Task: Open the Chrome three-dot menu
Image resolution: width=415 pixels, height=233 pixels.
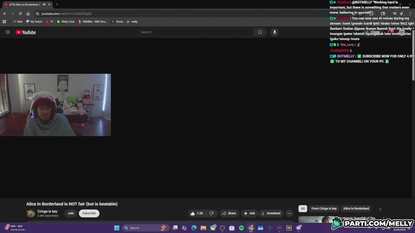Action: pos(410,14)
